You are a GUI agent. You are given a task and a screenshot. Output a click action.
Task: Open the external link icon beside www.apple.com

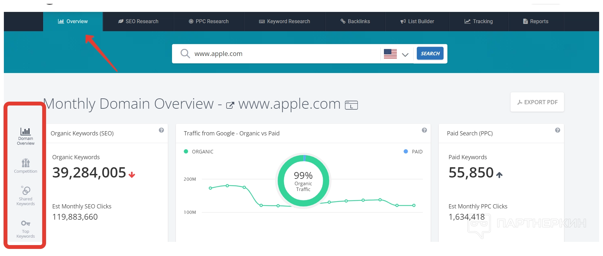coord(230,105)
